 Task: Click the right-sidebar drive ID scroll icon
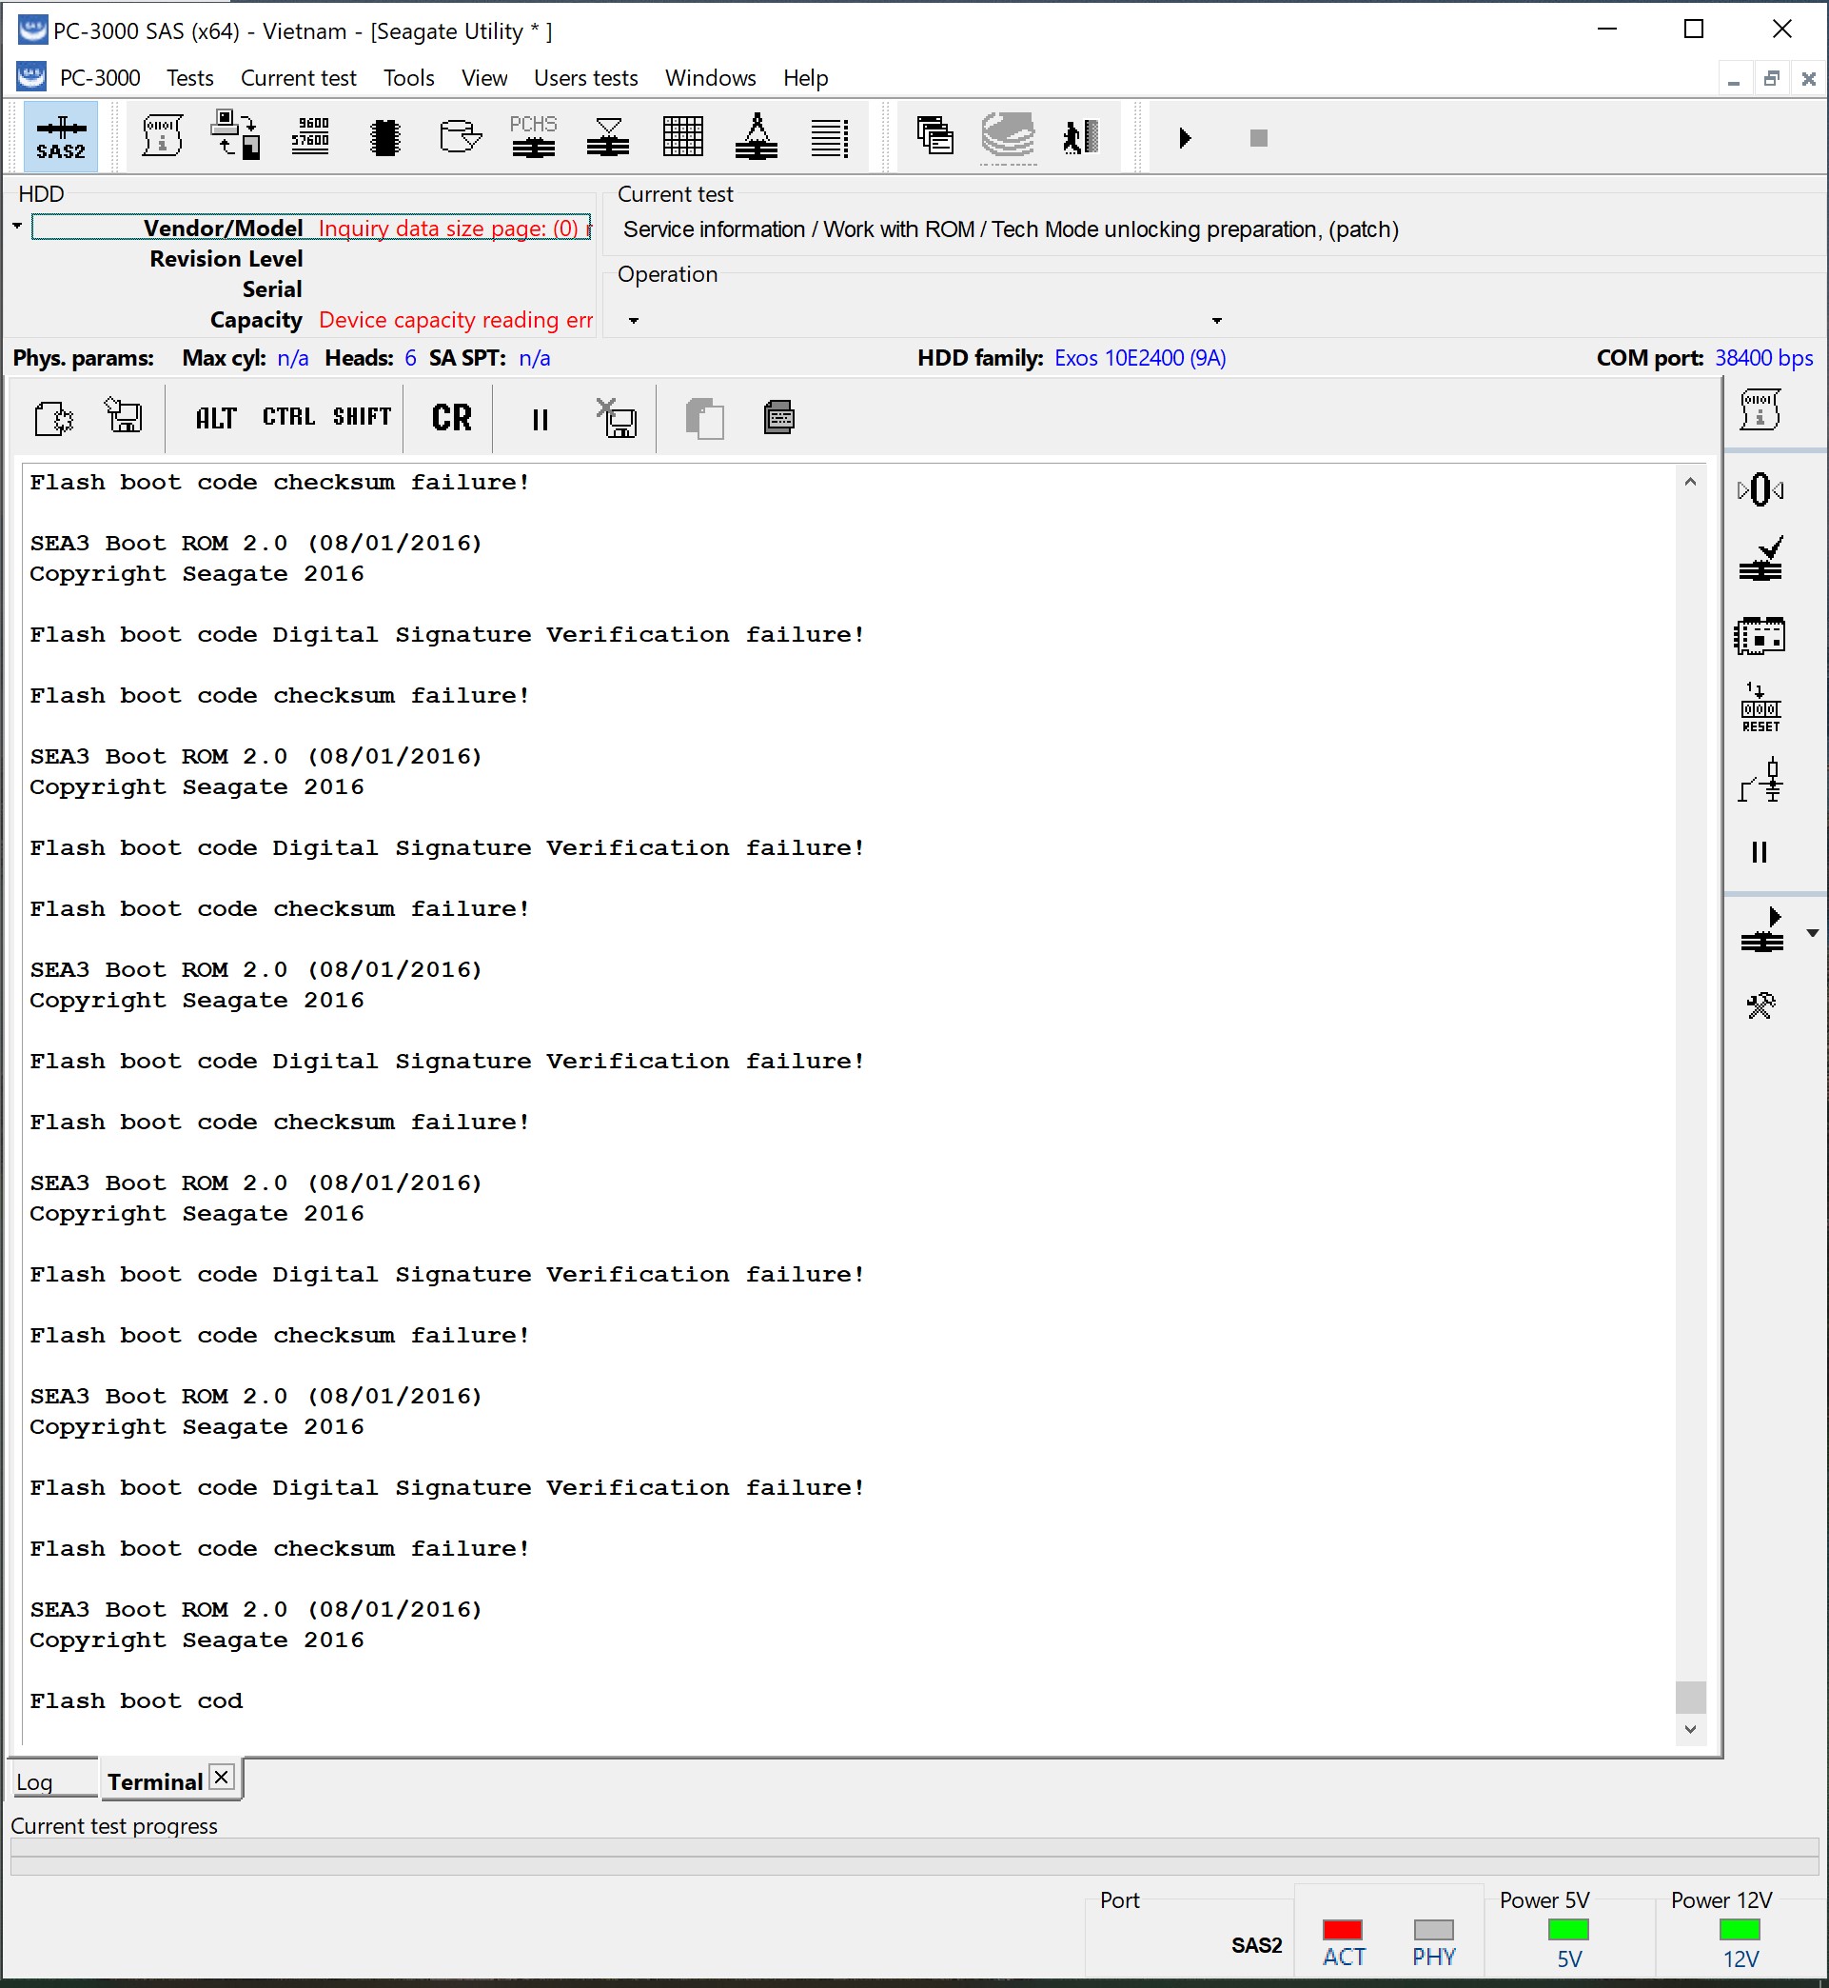(1760, 409)
